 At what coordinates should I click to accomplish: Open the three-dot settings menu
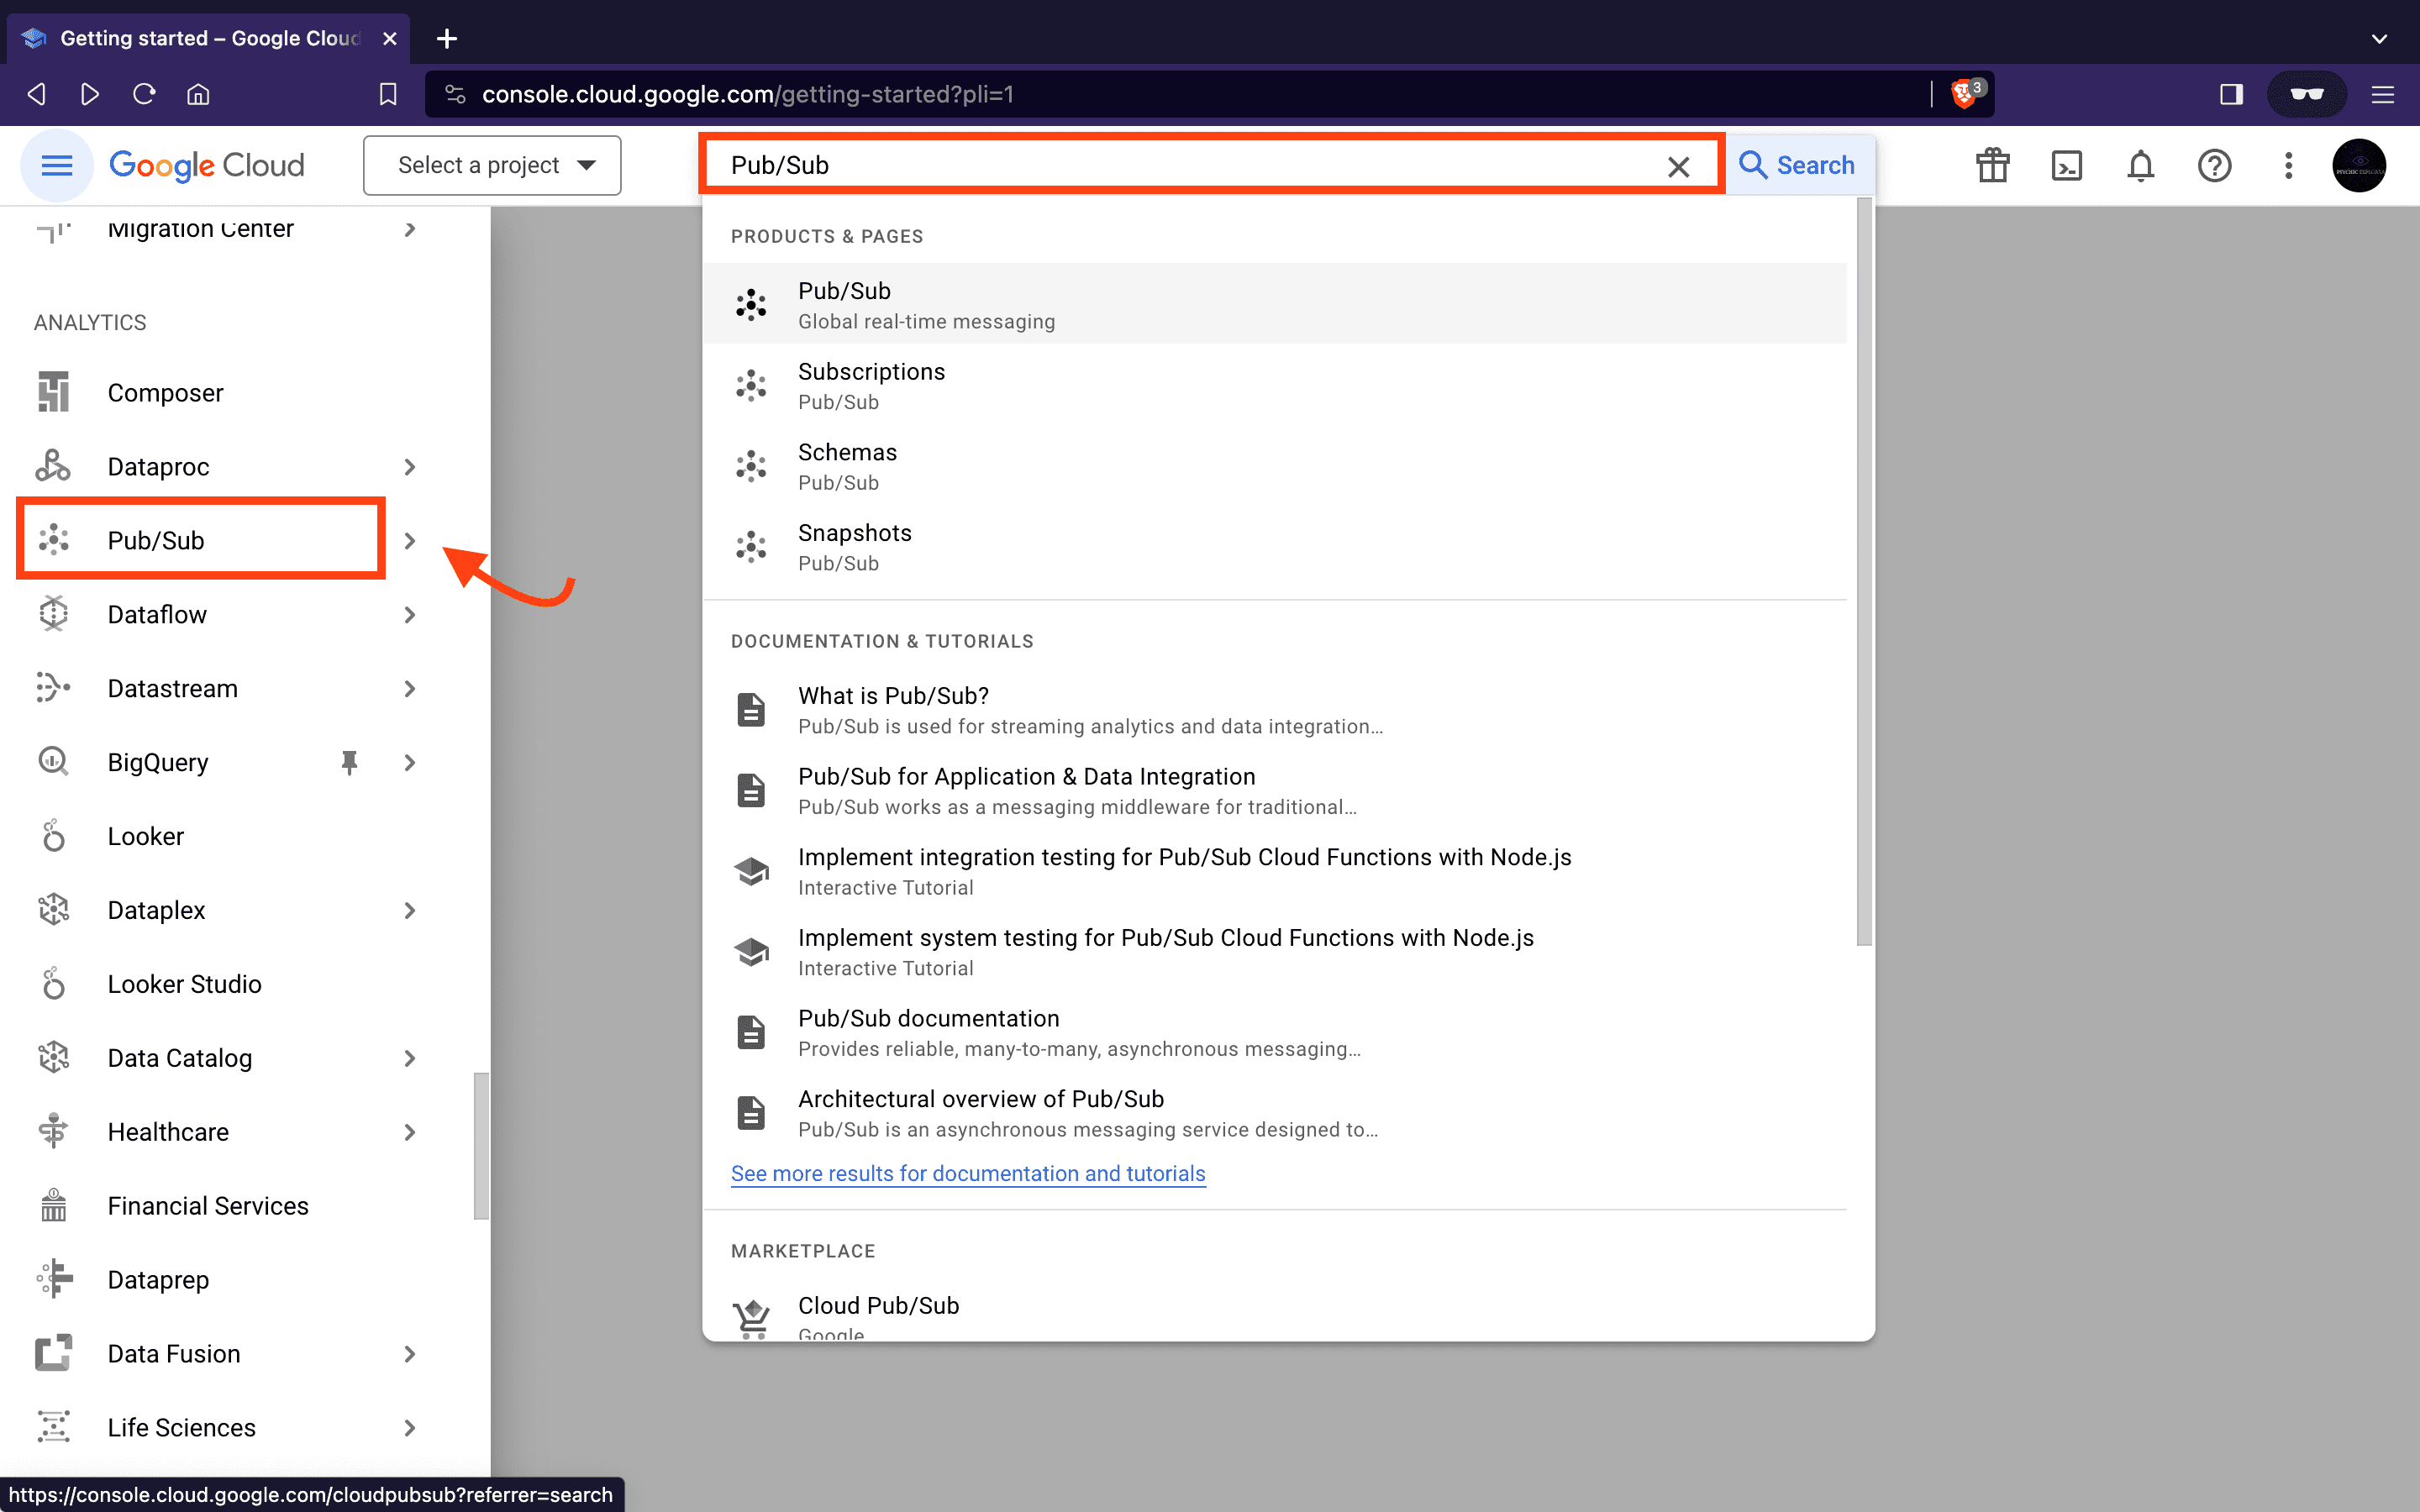point(2288,165)
